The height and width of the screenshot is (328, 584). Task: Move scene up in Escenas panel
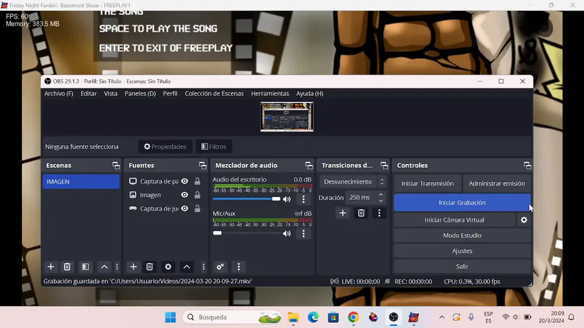[x=104, y=266]
